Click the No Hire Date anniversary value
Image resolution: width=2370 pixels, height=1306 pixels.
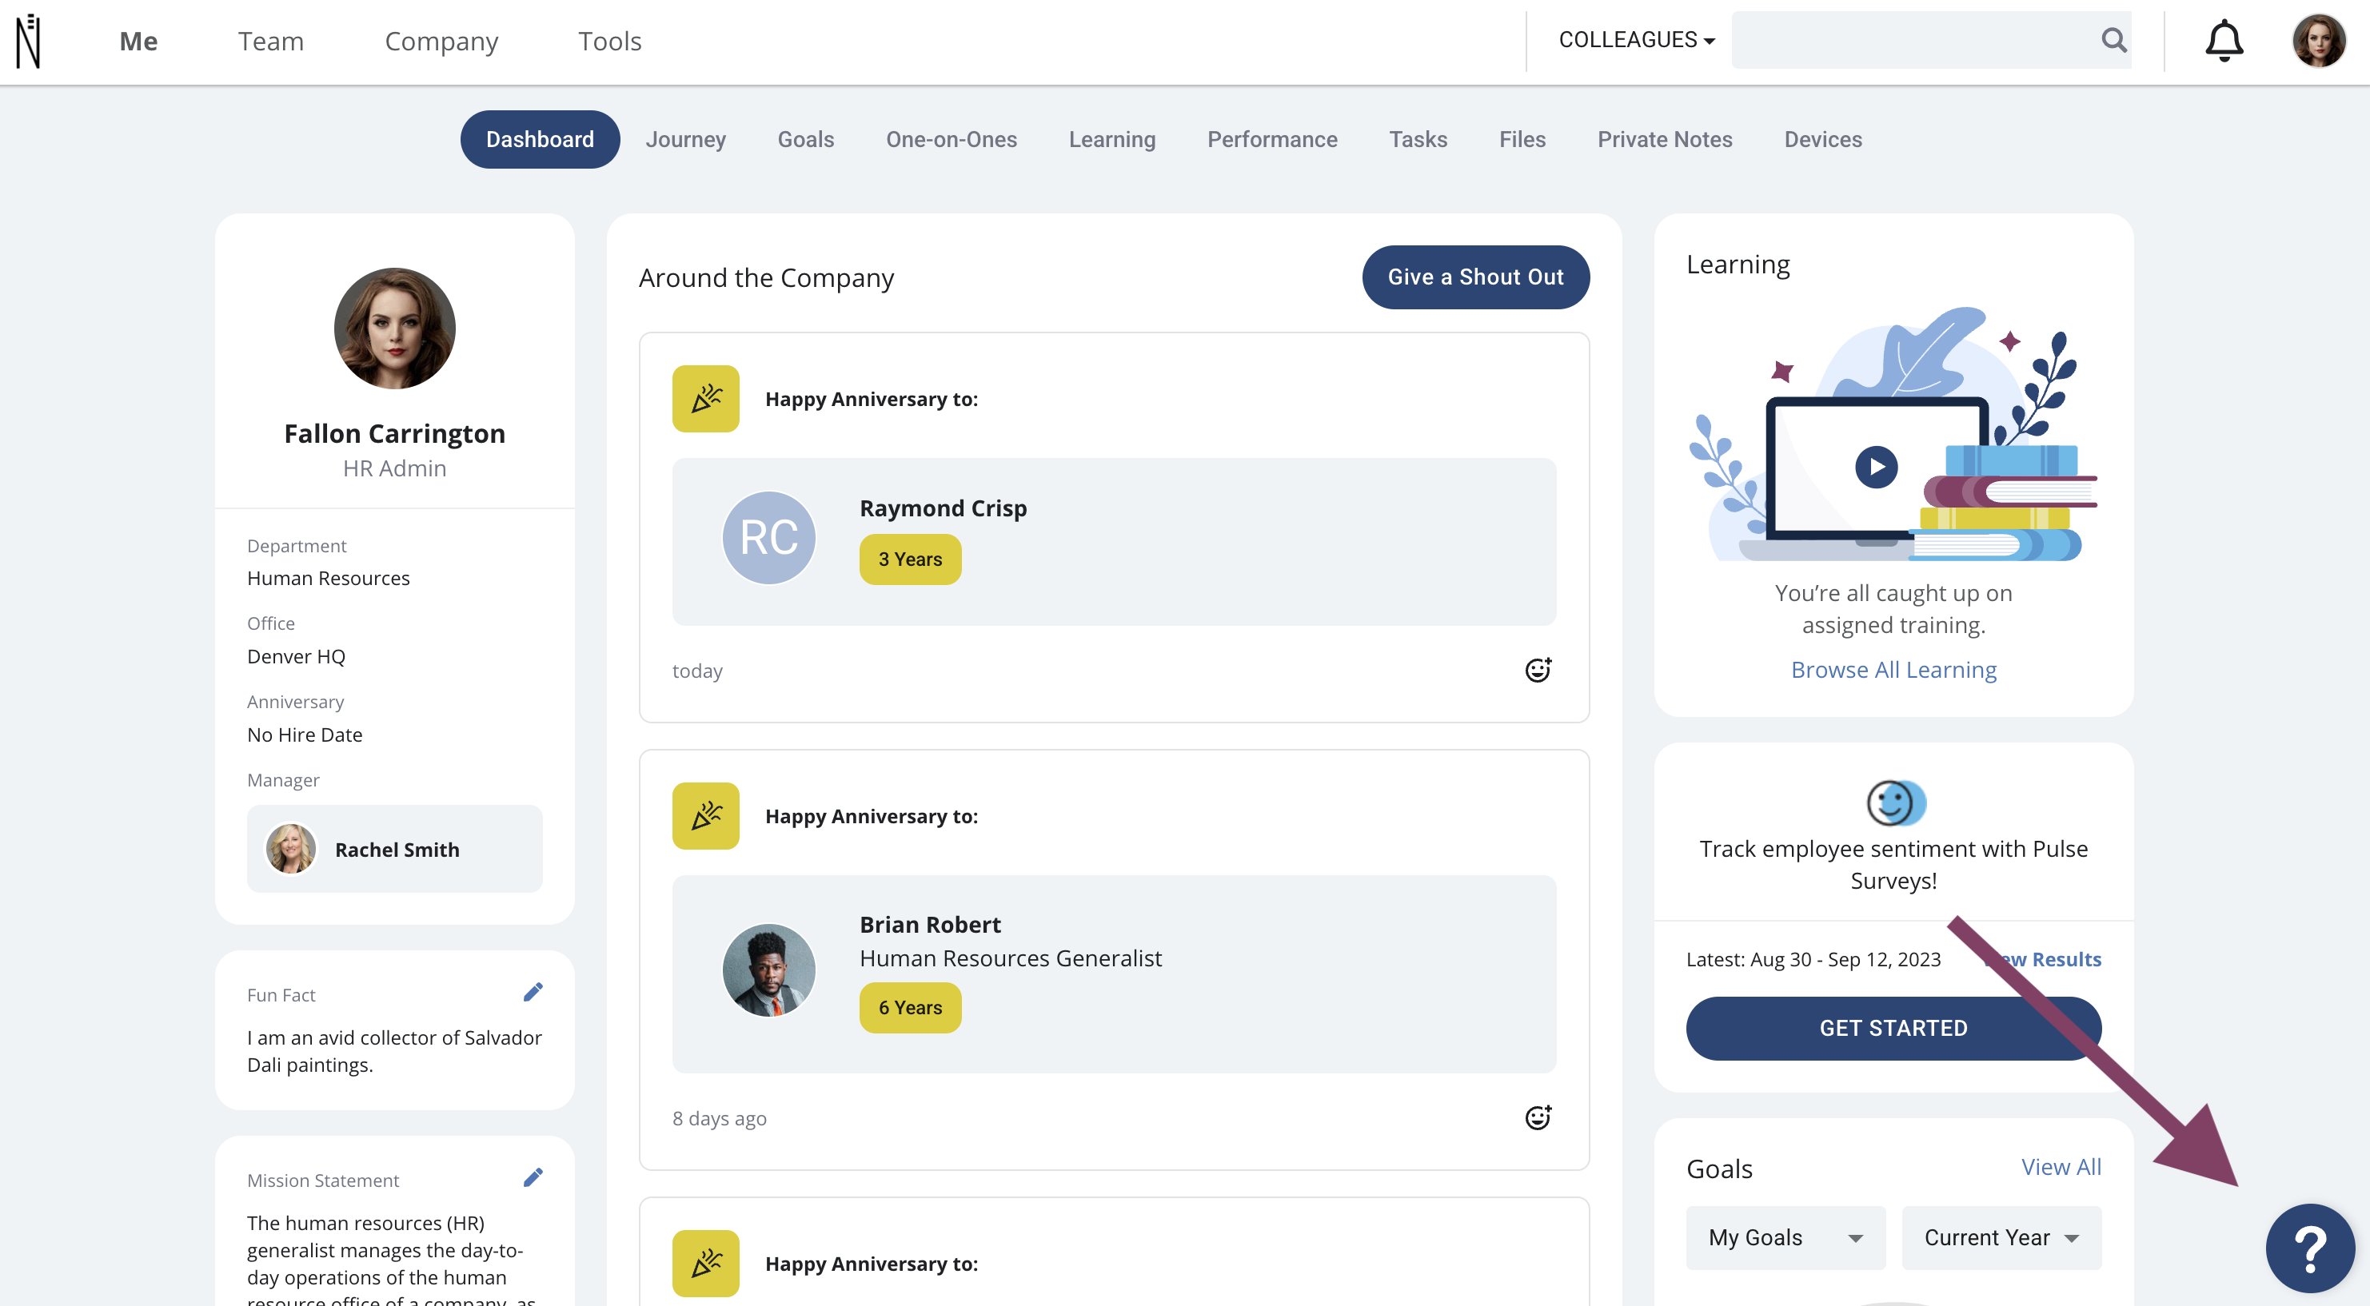coord(305,734)
